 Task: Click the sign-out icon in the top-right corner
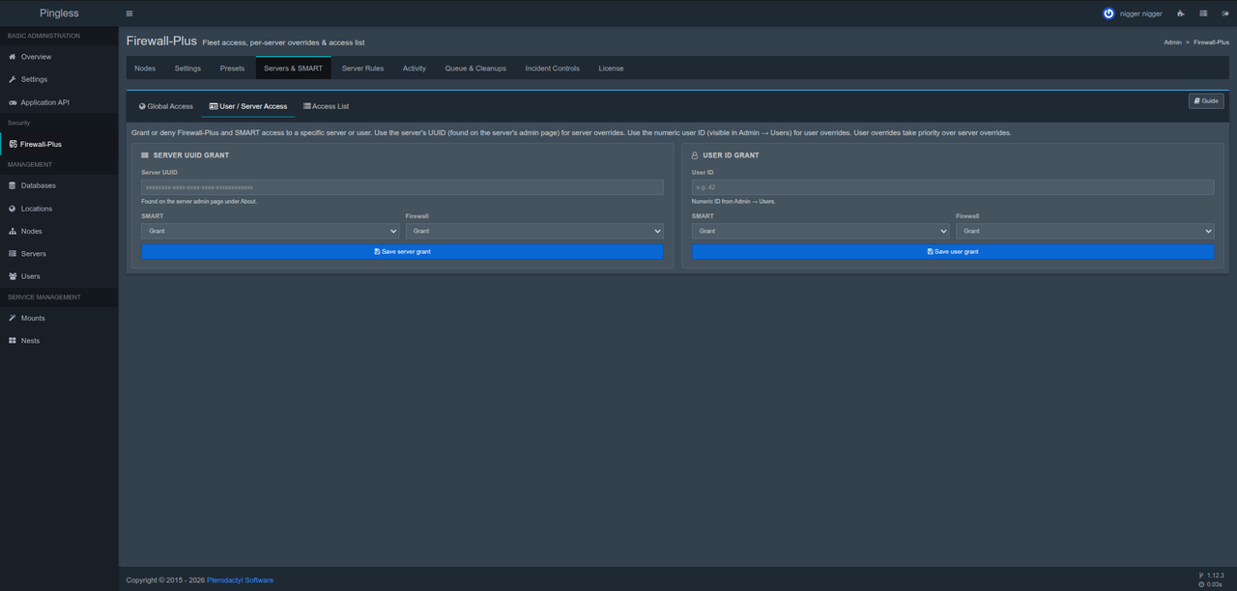click(1225, 14)
